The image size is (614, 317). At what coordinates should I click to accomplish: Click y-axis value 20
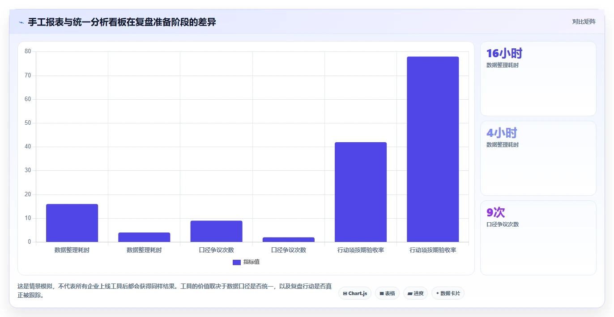[28, 194]
